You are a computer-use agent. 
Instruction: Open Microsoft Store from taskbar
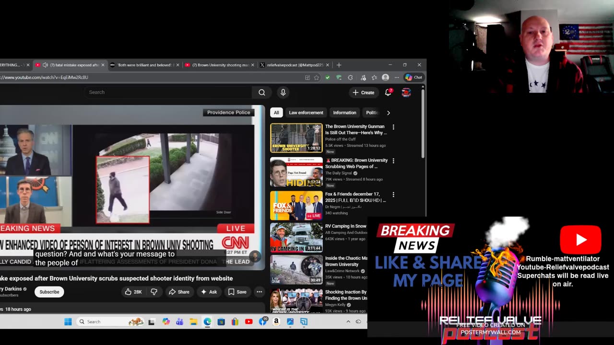[221, 322]
